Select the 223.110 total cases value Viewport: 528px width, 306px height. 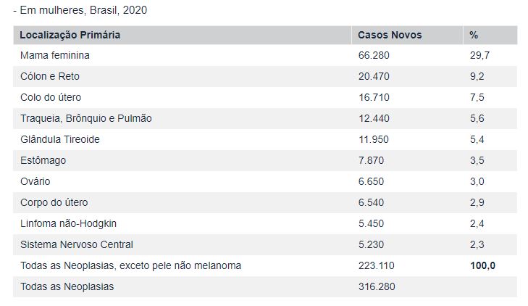[x=377, y=265]
